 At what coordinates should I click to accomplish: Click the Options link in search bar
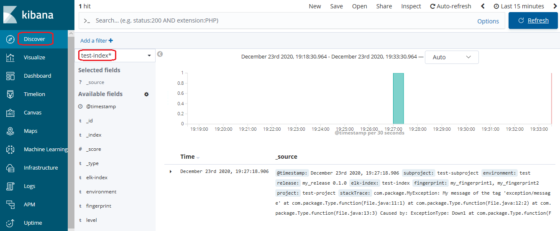click(488, 21)
